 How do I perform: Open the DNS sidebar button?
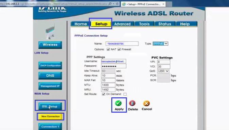pos(50,76)
